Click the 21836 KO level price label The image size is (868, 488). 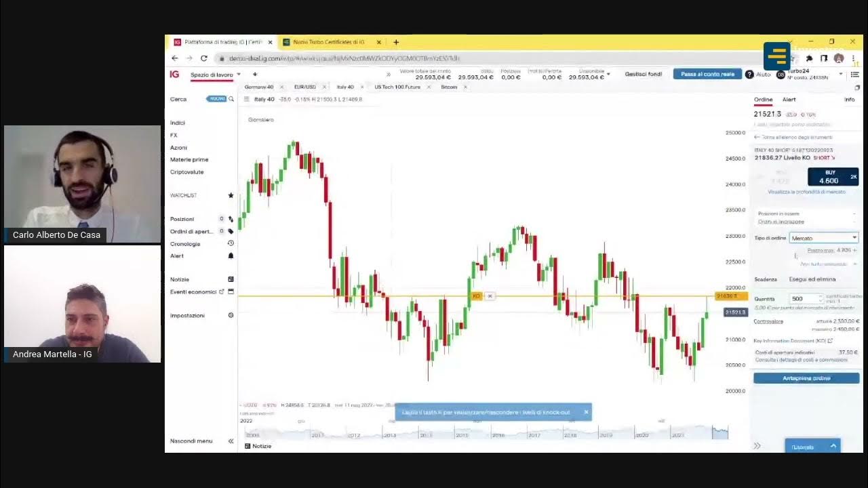pos(731,296)
